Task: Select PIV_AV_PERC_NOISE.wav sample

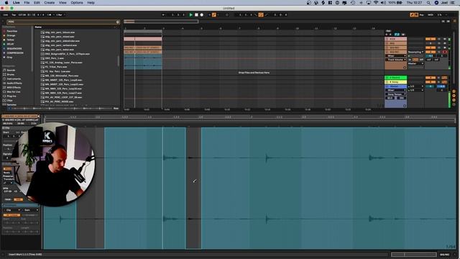Action: coord(59,101)
